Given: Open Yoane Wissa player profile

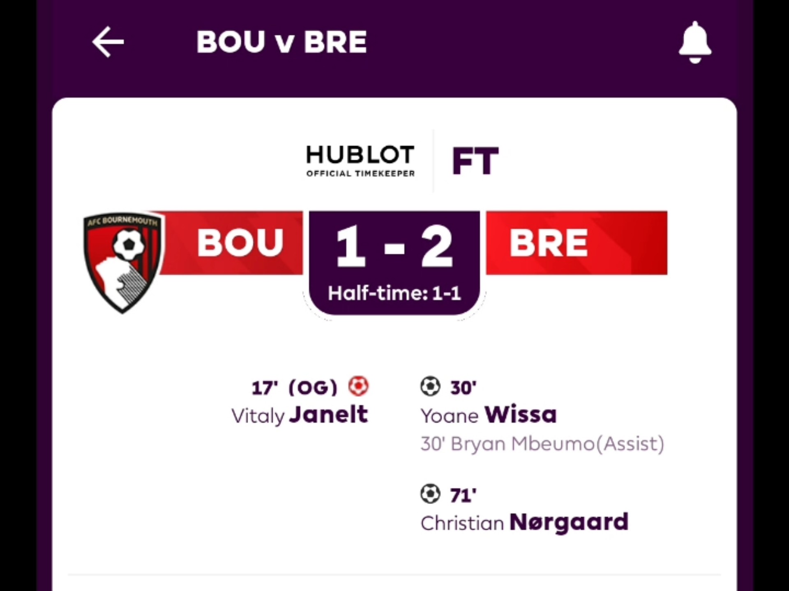Looking at the screenshot, I should 489,415.
